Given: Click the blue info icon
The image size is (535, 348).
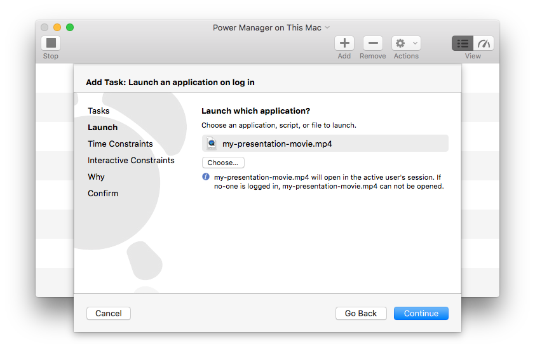Looking at the screenshot, I should pos(206,177).
